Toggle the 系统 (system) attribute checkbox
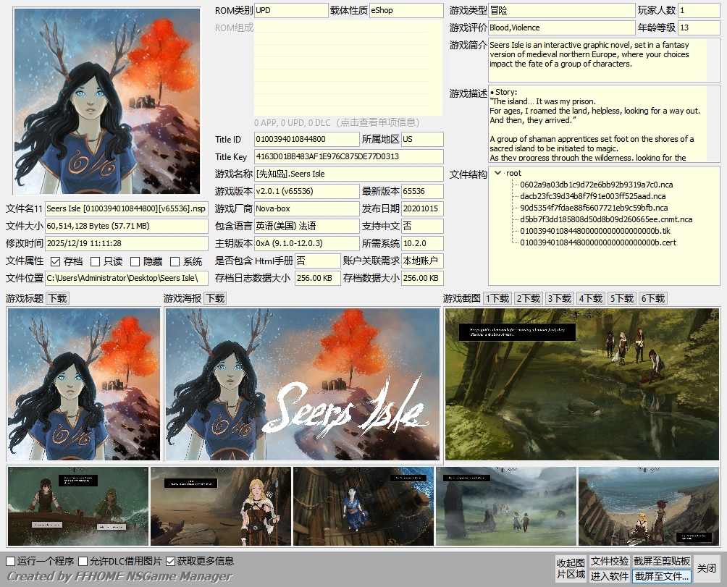 point(175,261)
